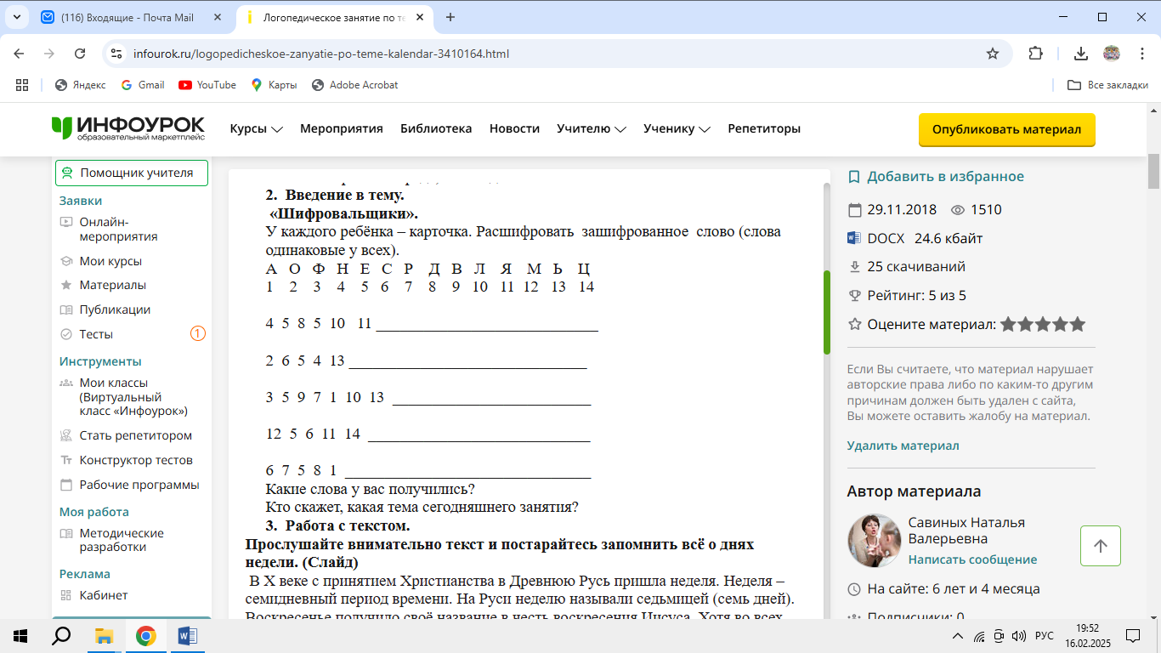
Task: Open Стать репетитором in the sidebar
Action: pyautogui.click(x=136, y=436)
